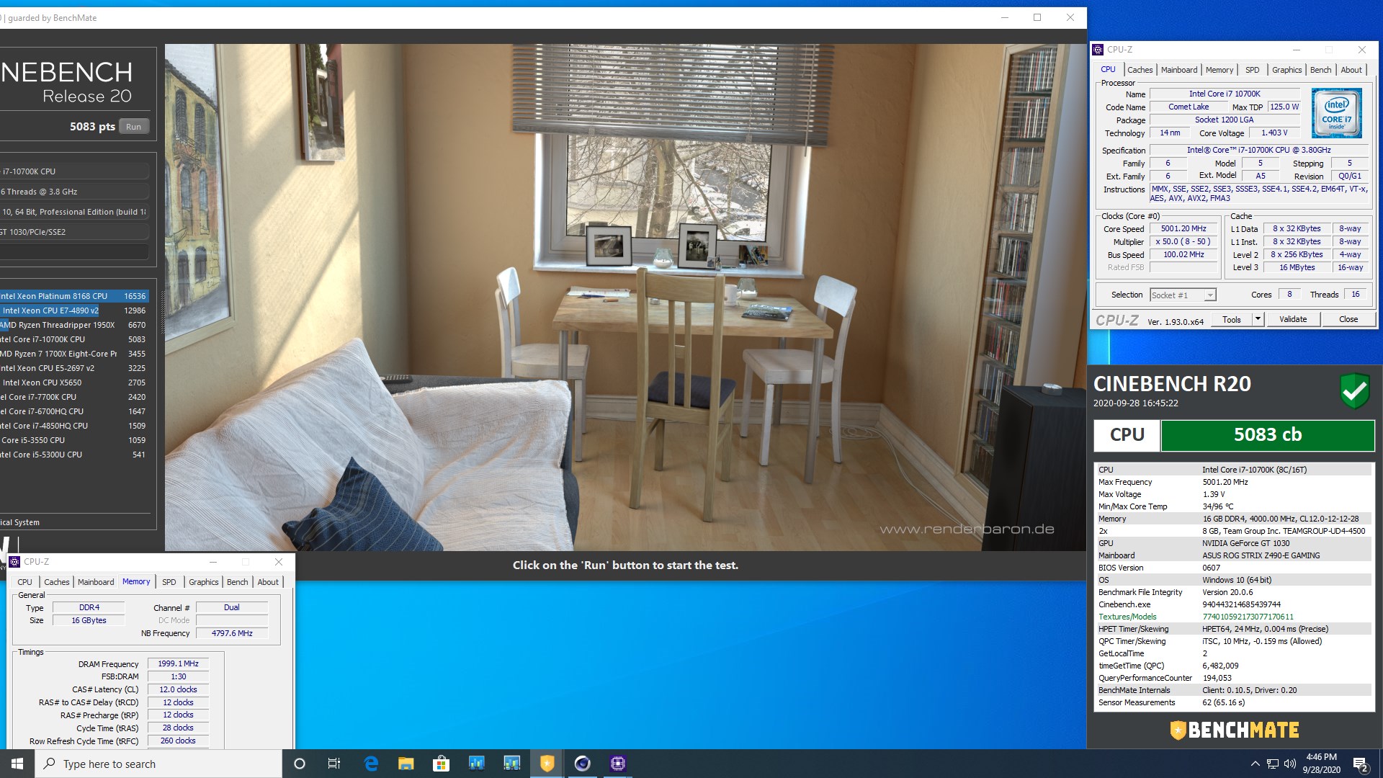Click the green BenchMate verification shield icon
Screen dimensions: 1383x778
coord(1355,390)
